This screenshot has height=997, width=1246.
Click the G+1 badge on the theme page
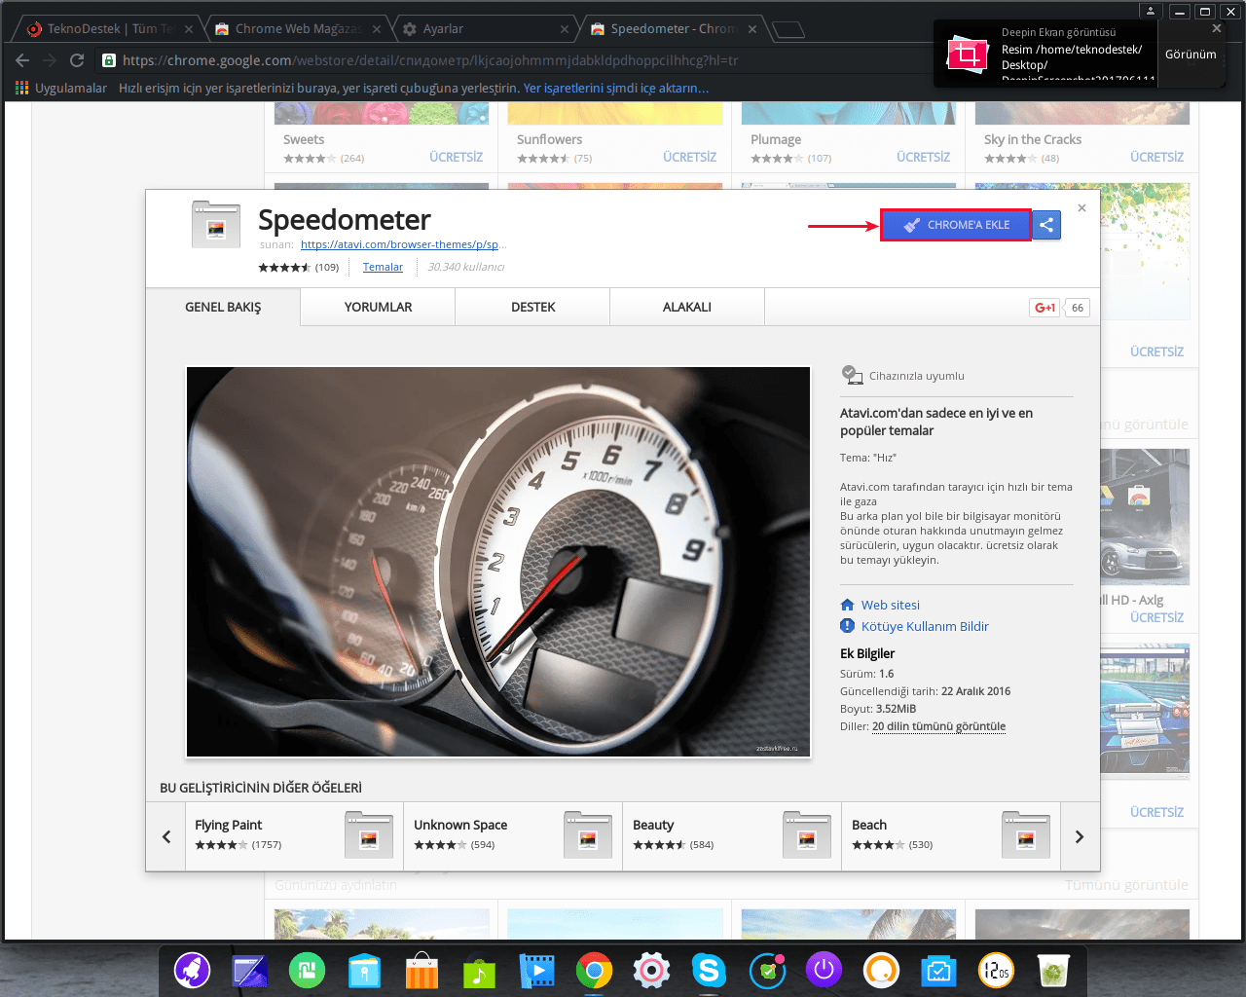coord(1043,307)
